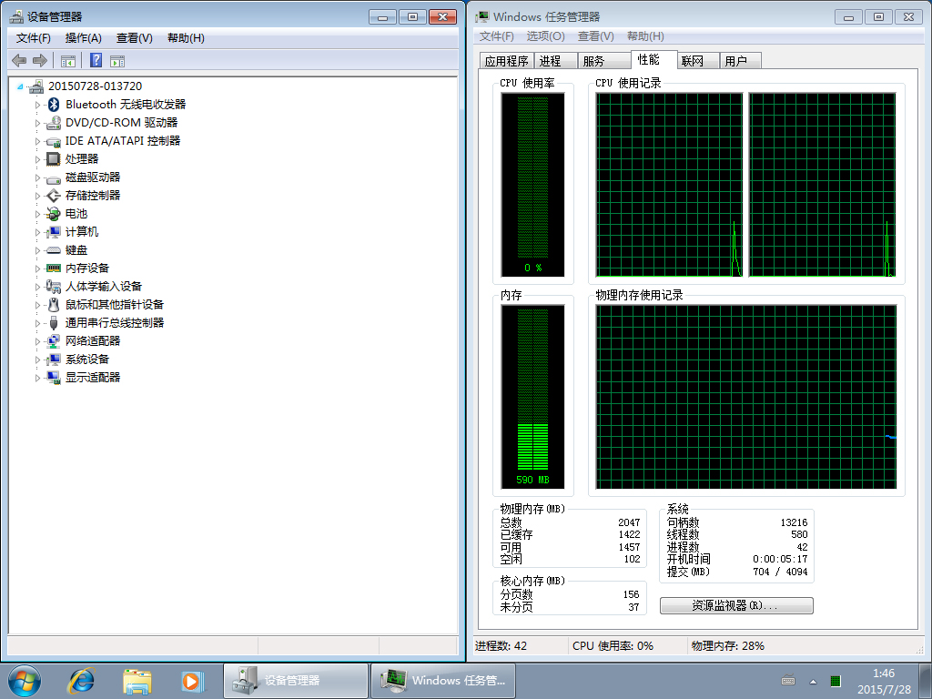Expand the 处理器 node
Image resolution: width=932 pixels, height=699 pixels.
point(37,159)
